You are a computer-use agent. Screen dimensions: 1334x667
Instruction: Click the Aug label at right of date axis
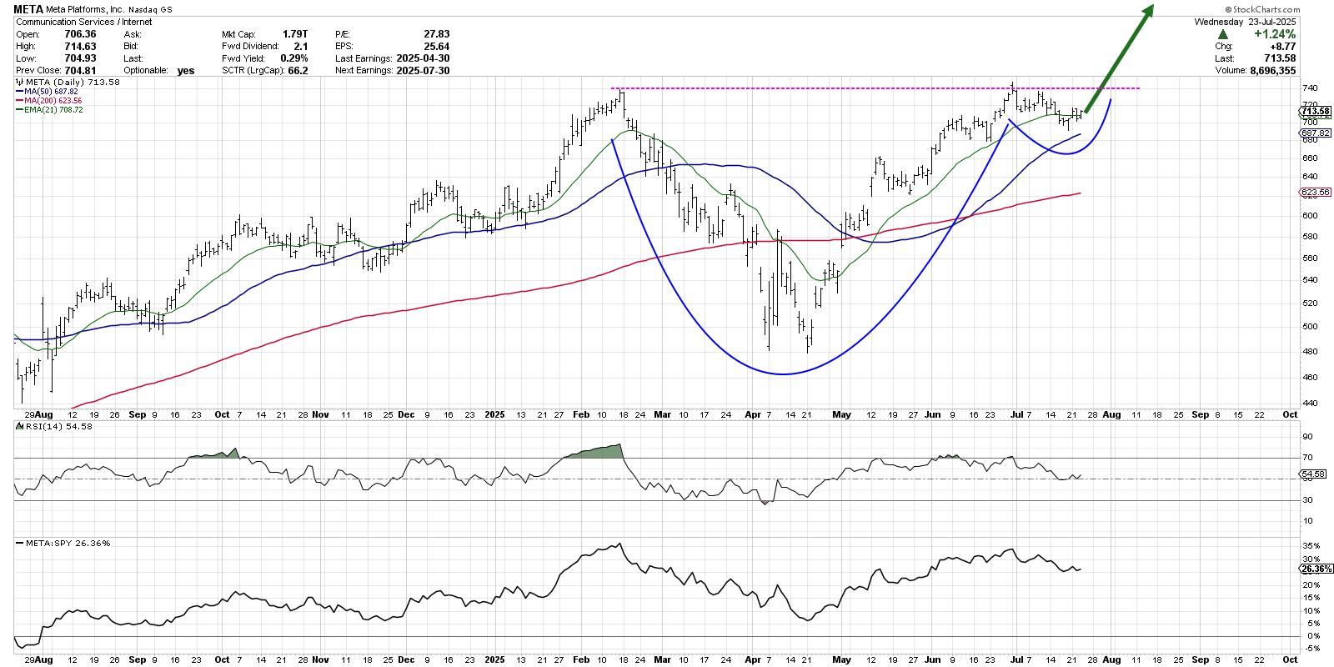coord(1111,414)
